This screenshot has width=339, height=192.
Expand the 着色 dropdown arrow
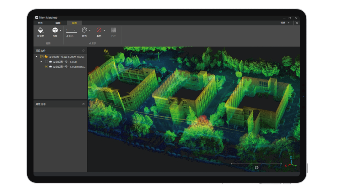(104, 30)
